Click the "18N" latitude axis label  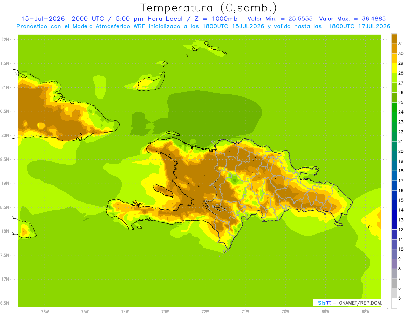(5, 231)
